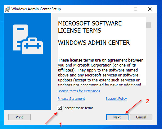This screenshot has width=162, height=129.
Task: Click the Windows Admin Center Setup title text
Action: click(x=36, y=9)
